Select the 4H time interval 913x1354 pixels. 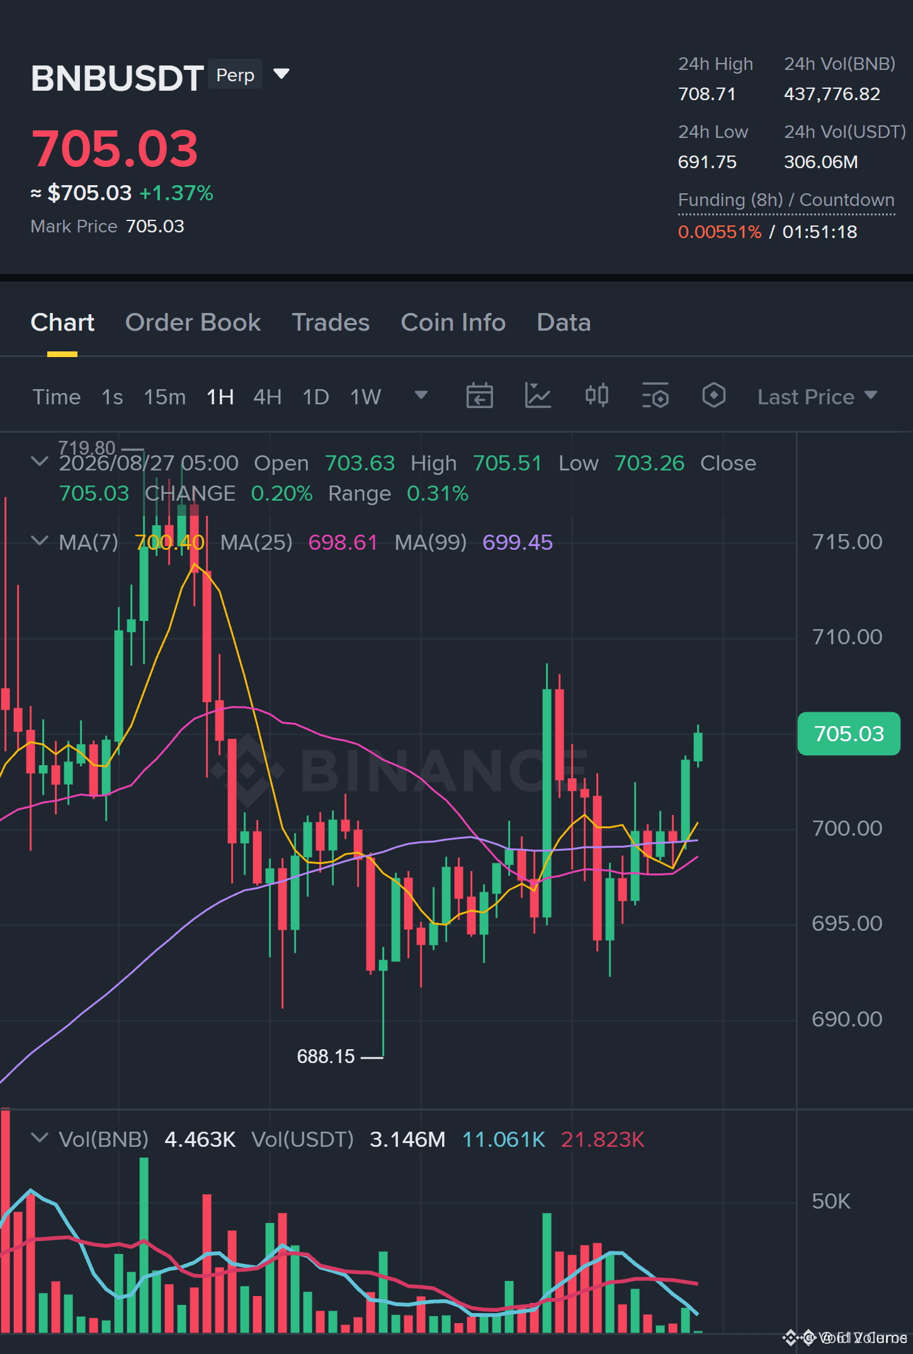pos(268,397)
